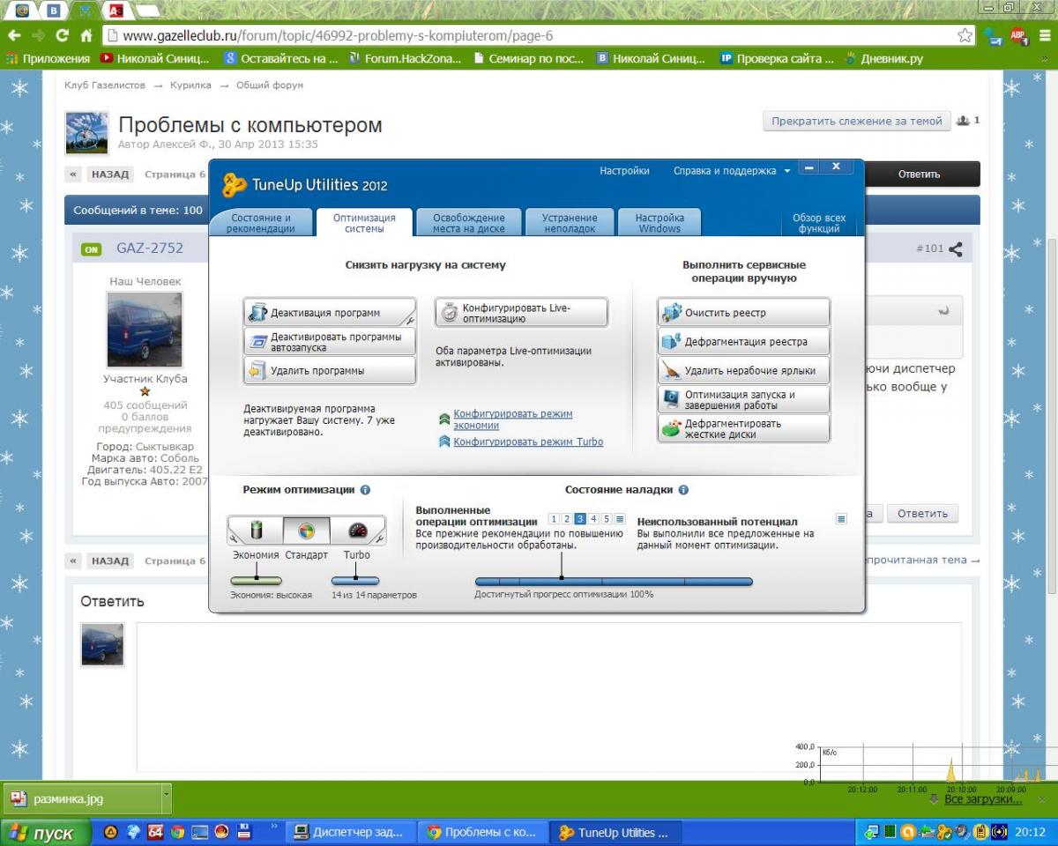Click the forum reply text area
The width and height of the screenshot is (1058, 846).
tap(548, 696)
